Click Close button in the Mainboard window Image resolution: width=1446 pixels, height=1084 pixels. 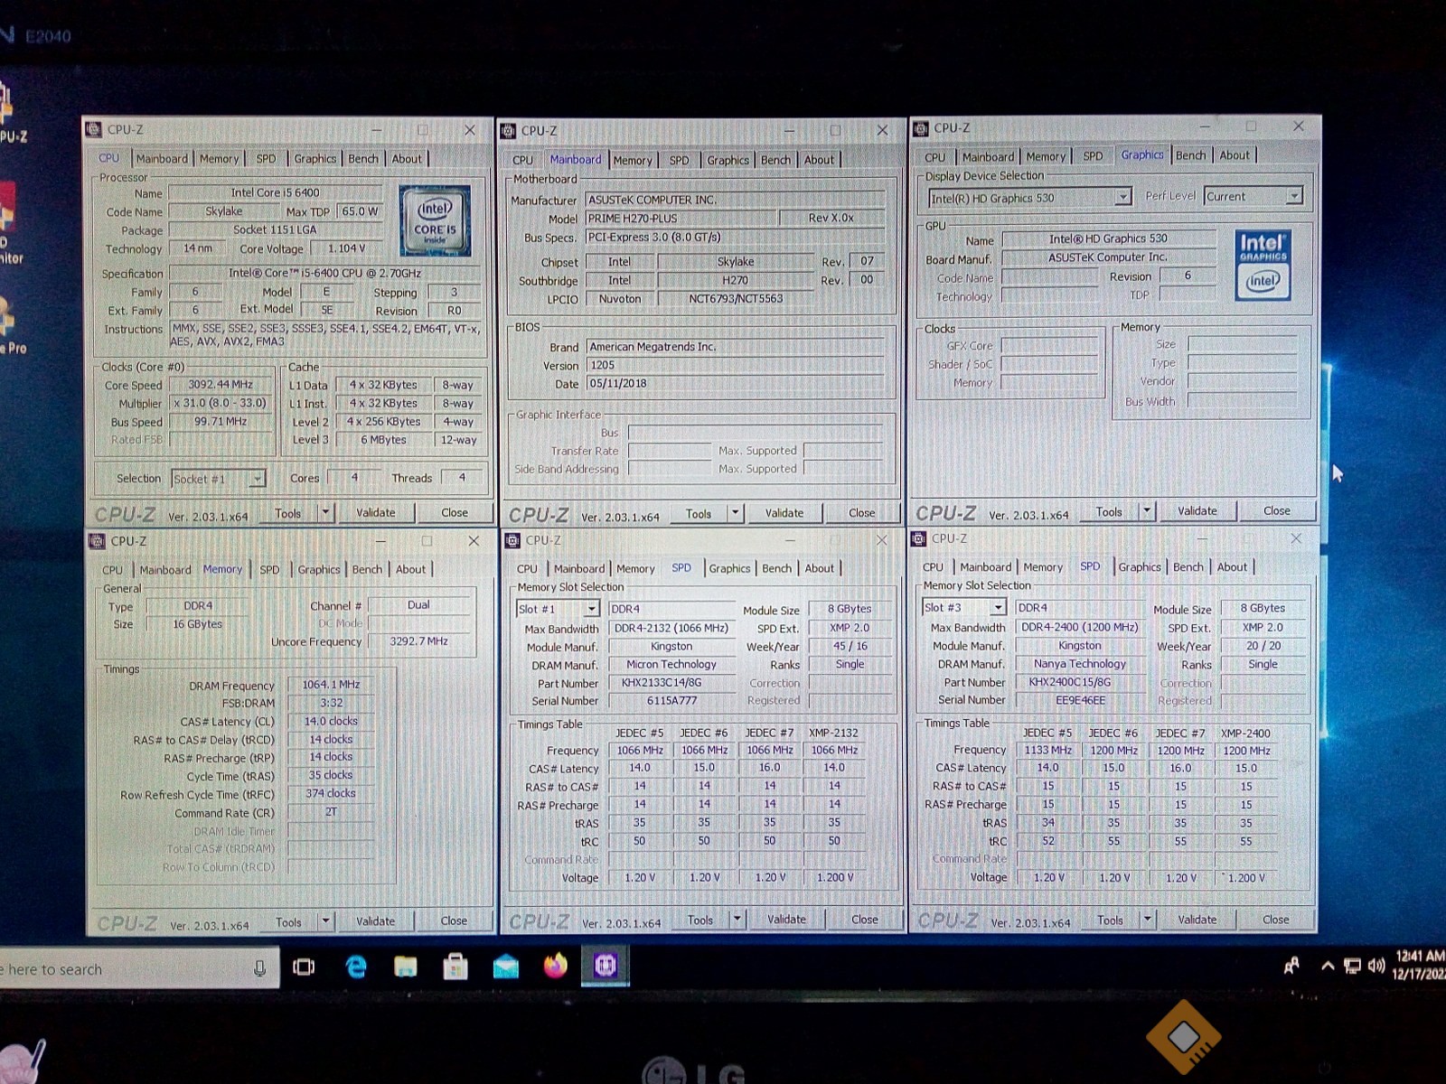[861, 513]
